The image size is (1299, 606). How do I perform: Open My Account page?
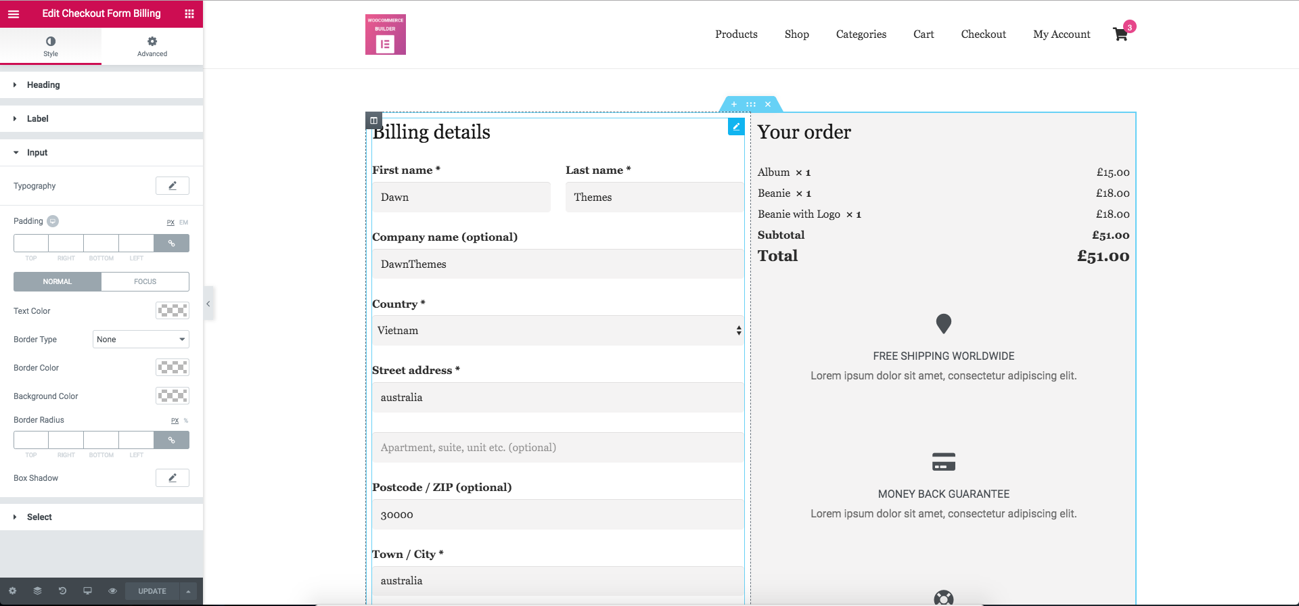pyautogui.click(x=1062, y=34)
